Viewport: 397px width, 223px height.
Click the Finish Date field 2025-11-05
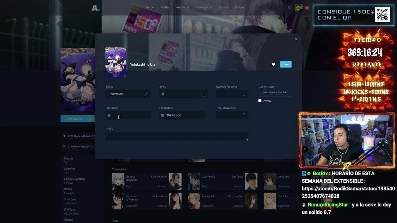tap(182, 115)
